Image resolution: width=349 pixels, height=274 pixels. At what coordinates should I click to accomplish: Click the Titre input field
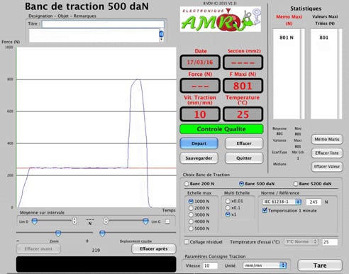coord(103,24)
